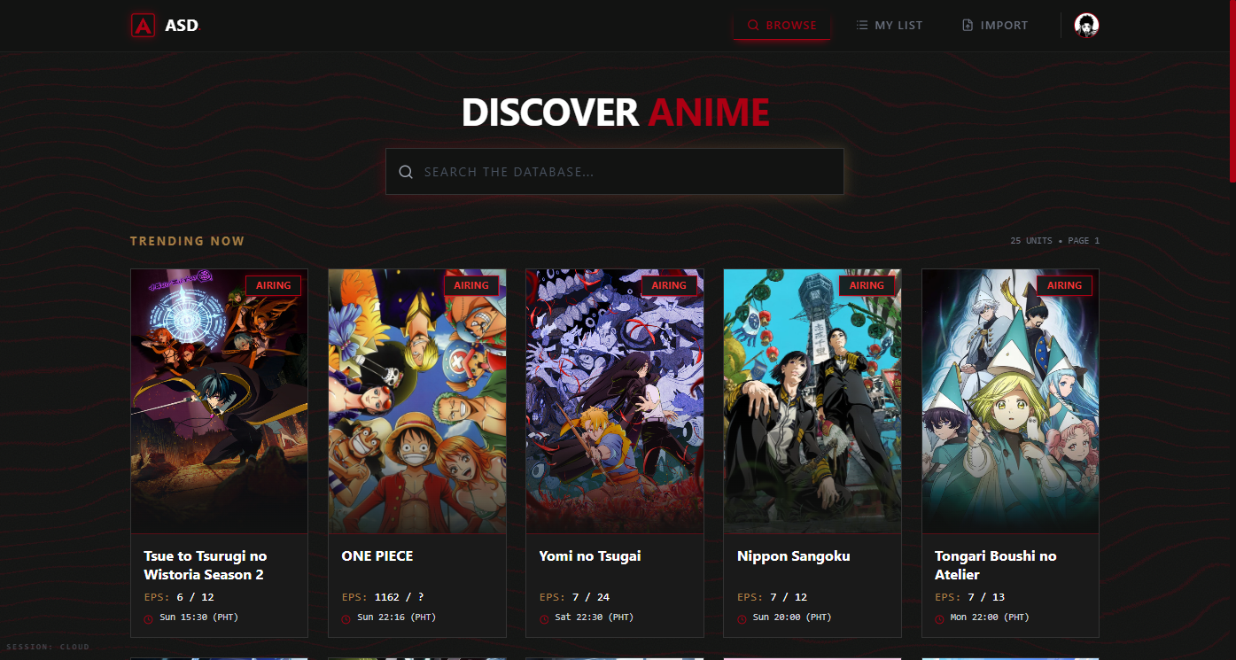Open the Browse tab
The width and height of the screenshot is (1236, 660).
(781, 26)
